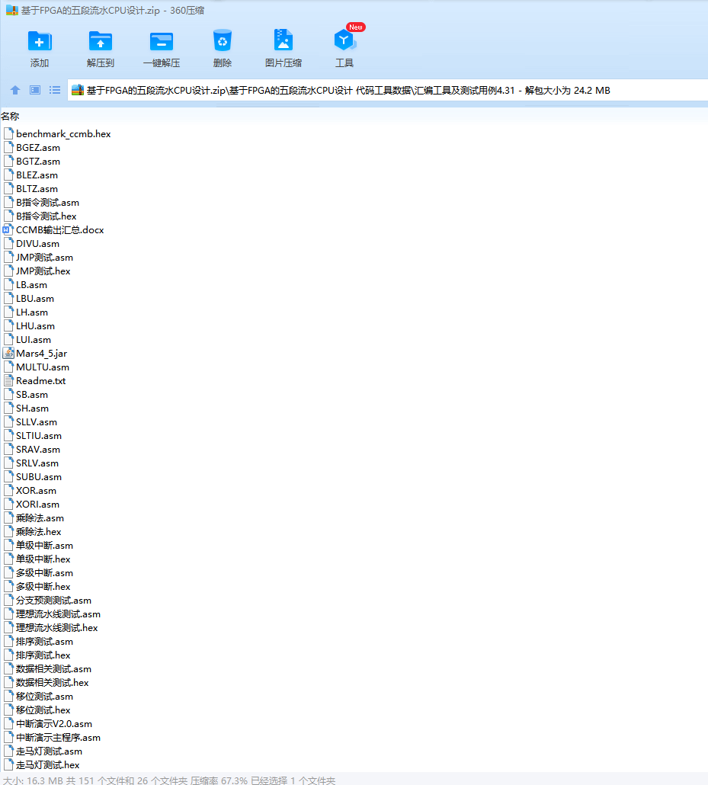Viewport: 708px width, 785px height.
Task: Click the file icon of SLLV.asm
Action: tap(8, 422)
